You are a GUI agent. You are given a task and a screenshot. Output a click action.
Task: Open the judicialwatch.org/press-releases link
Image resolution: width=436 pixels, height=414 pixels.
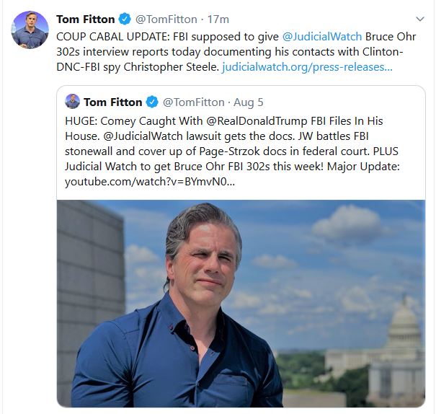click(307, 67)
